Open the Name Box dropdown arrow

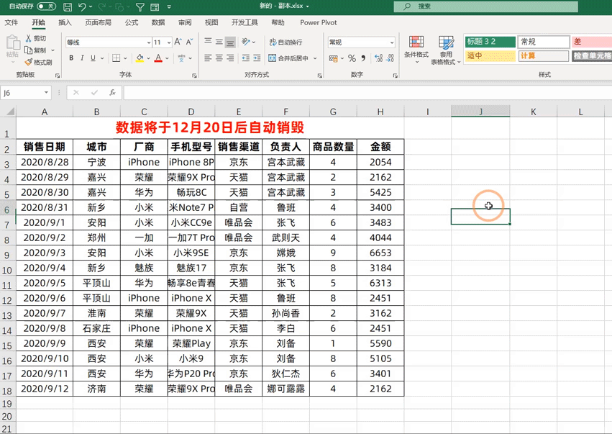pos(46,93)
